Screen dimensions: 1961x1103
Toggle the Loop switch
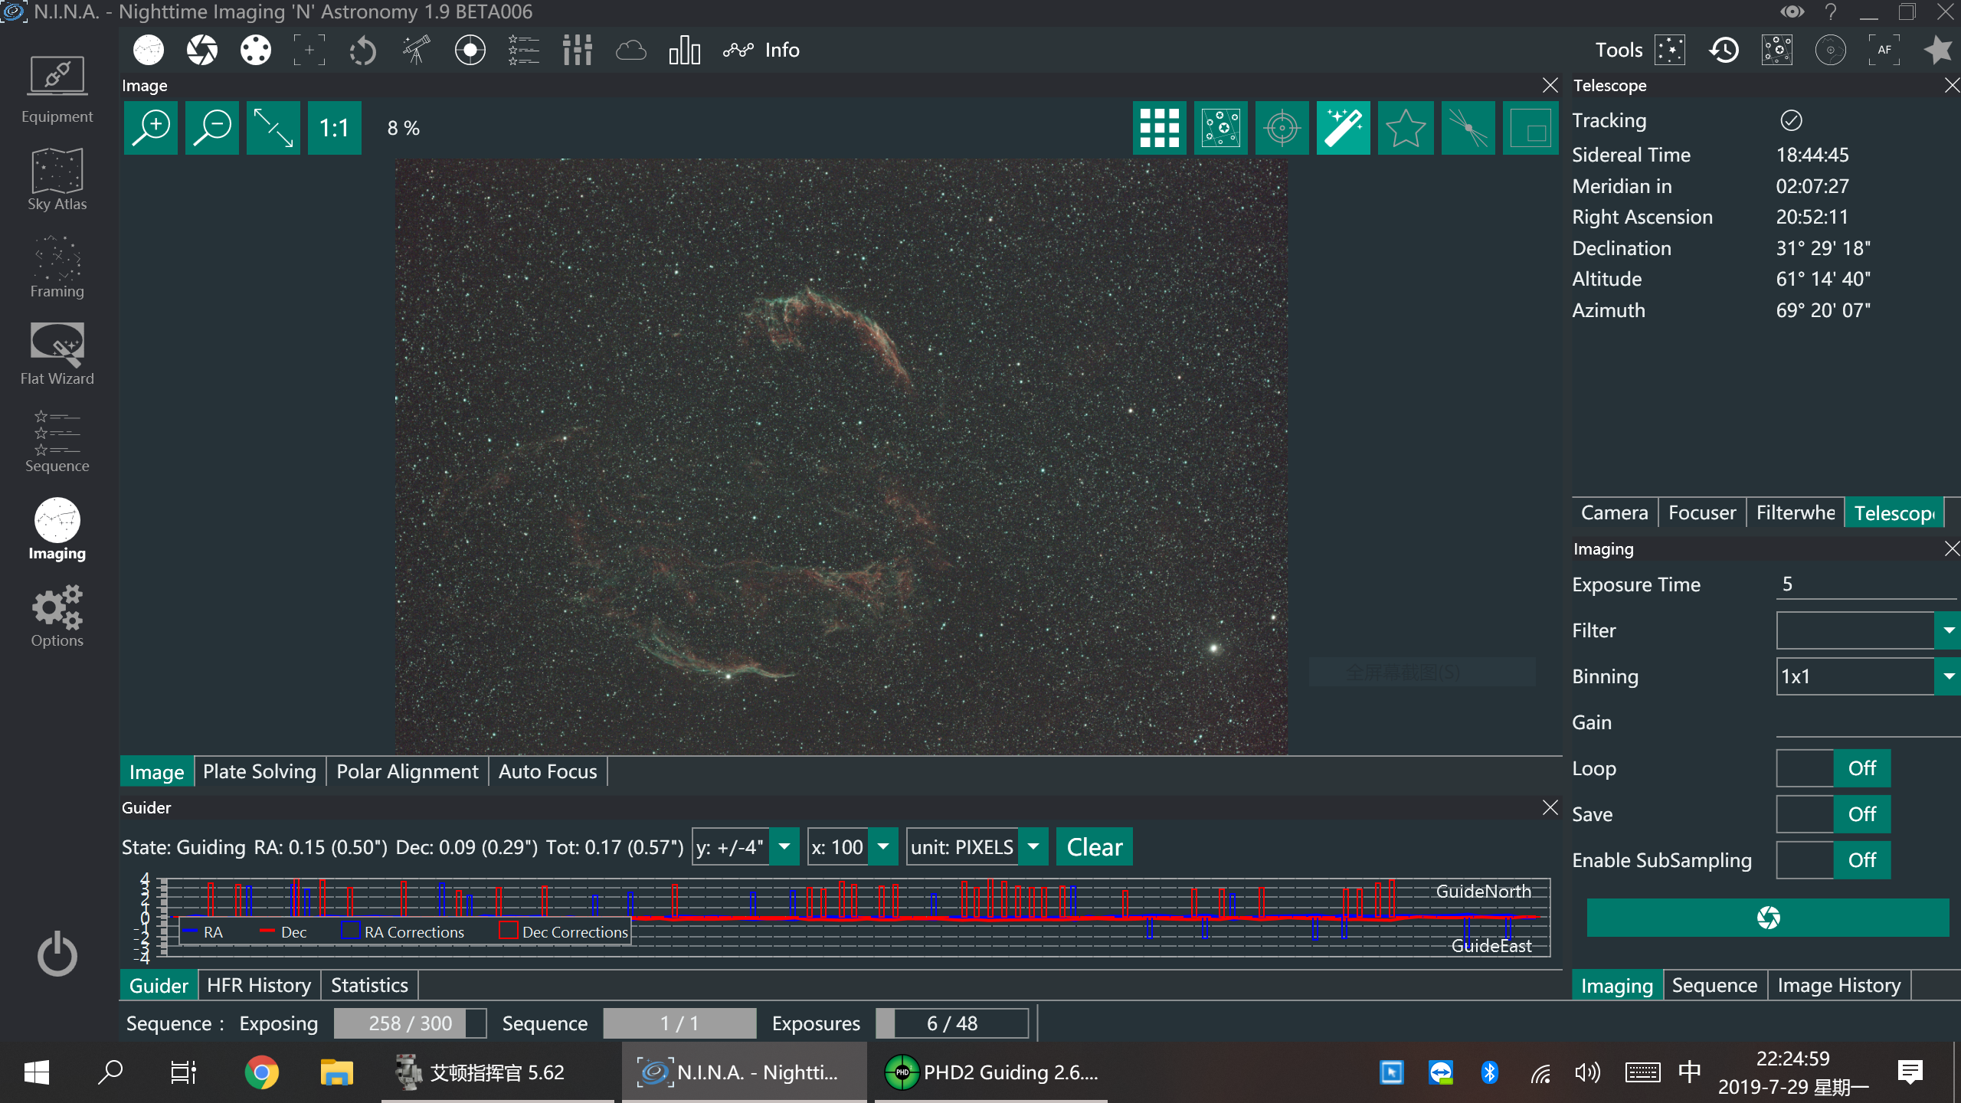[1833, 768]
